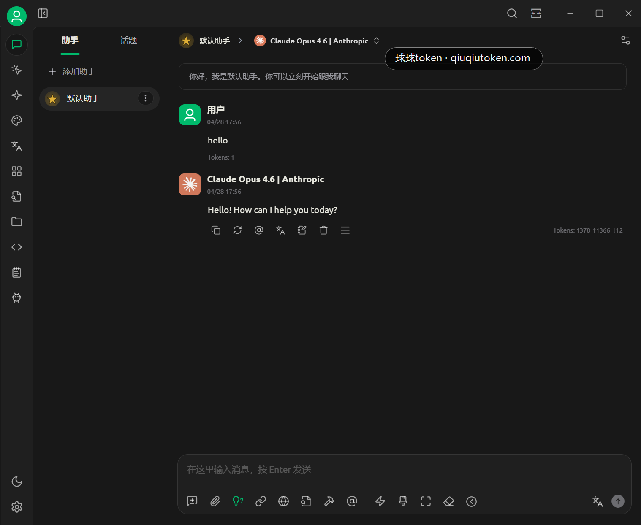This screenshot has height=525, width=641.
Task: Collapse the input toolbar with the arrow icon
Action: click(x=471, y=501)
